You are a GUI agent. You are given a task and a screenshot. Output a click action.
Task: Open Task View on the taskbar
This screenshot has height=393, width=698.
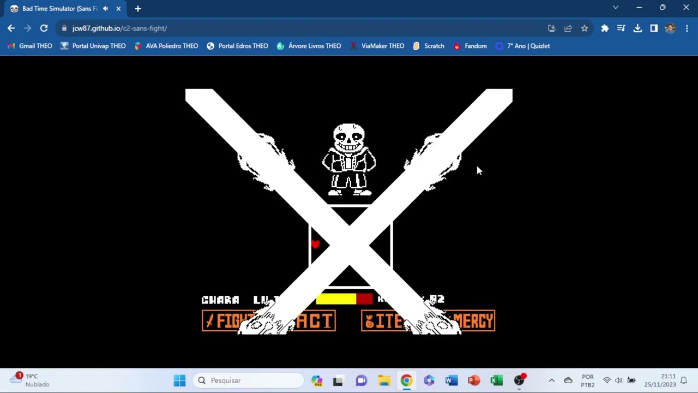click(338, 380)
